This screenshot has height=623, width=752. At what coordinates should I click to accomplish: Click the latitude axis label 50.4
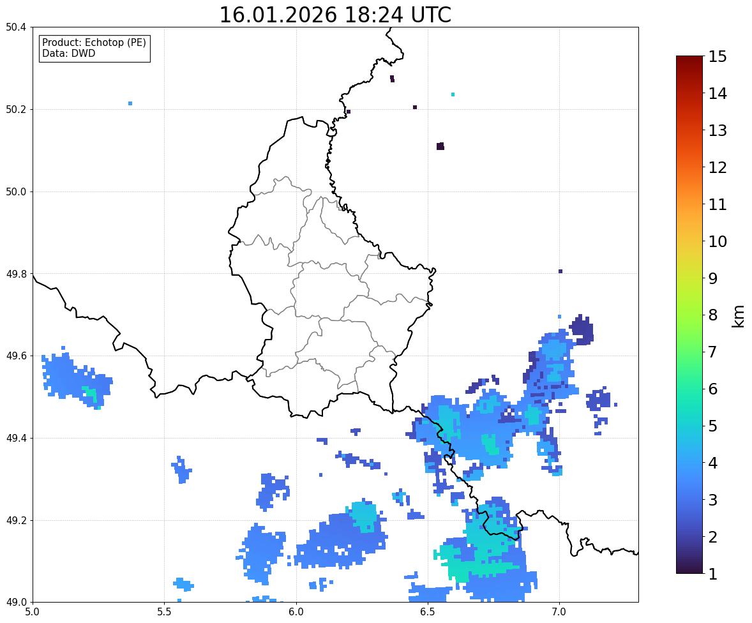[16, 27]
